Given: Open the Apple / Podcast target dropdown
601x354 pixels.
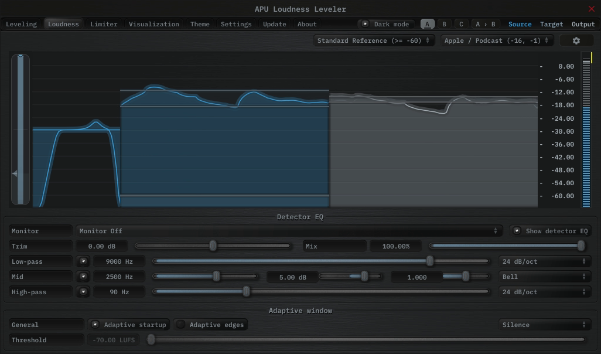Looking at the screenshot, I should (x=496, y=40).
